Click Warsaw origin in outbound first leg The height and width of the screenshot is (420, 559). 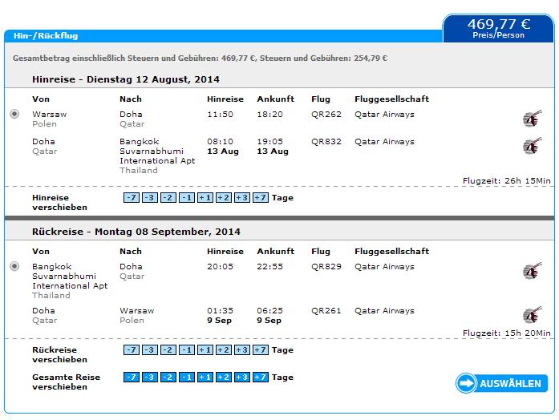49,115
